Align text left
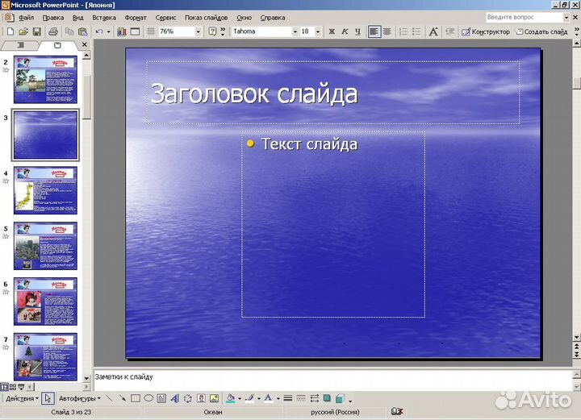 pyautogui.click(x=374, y=31)
